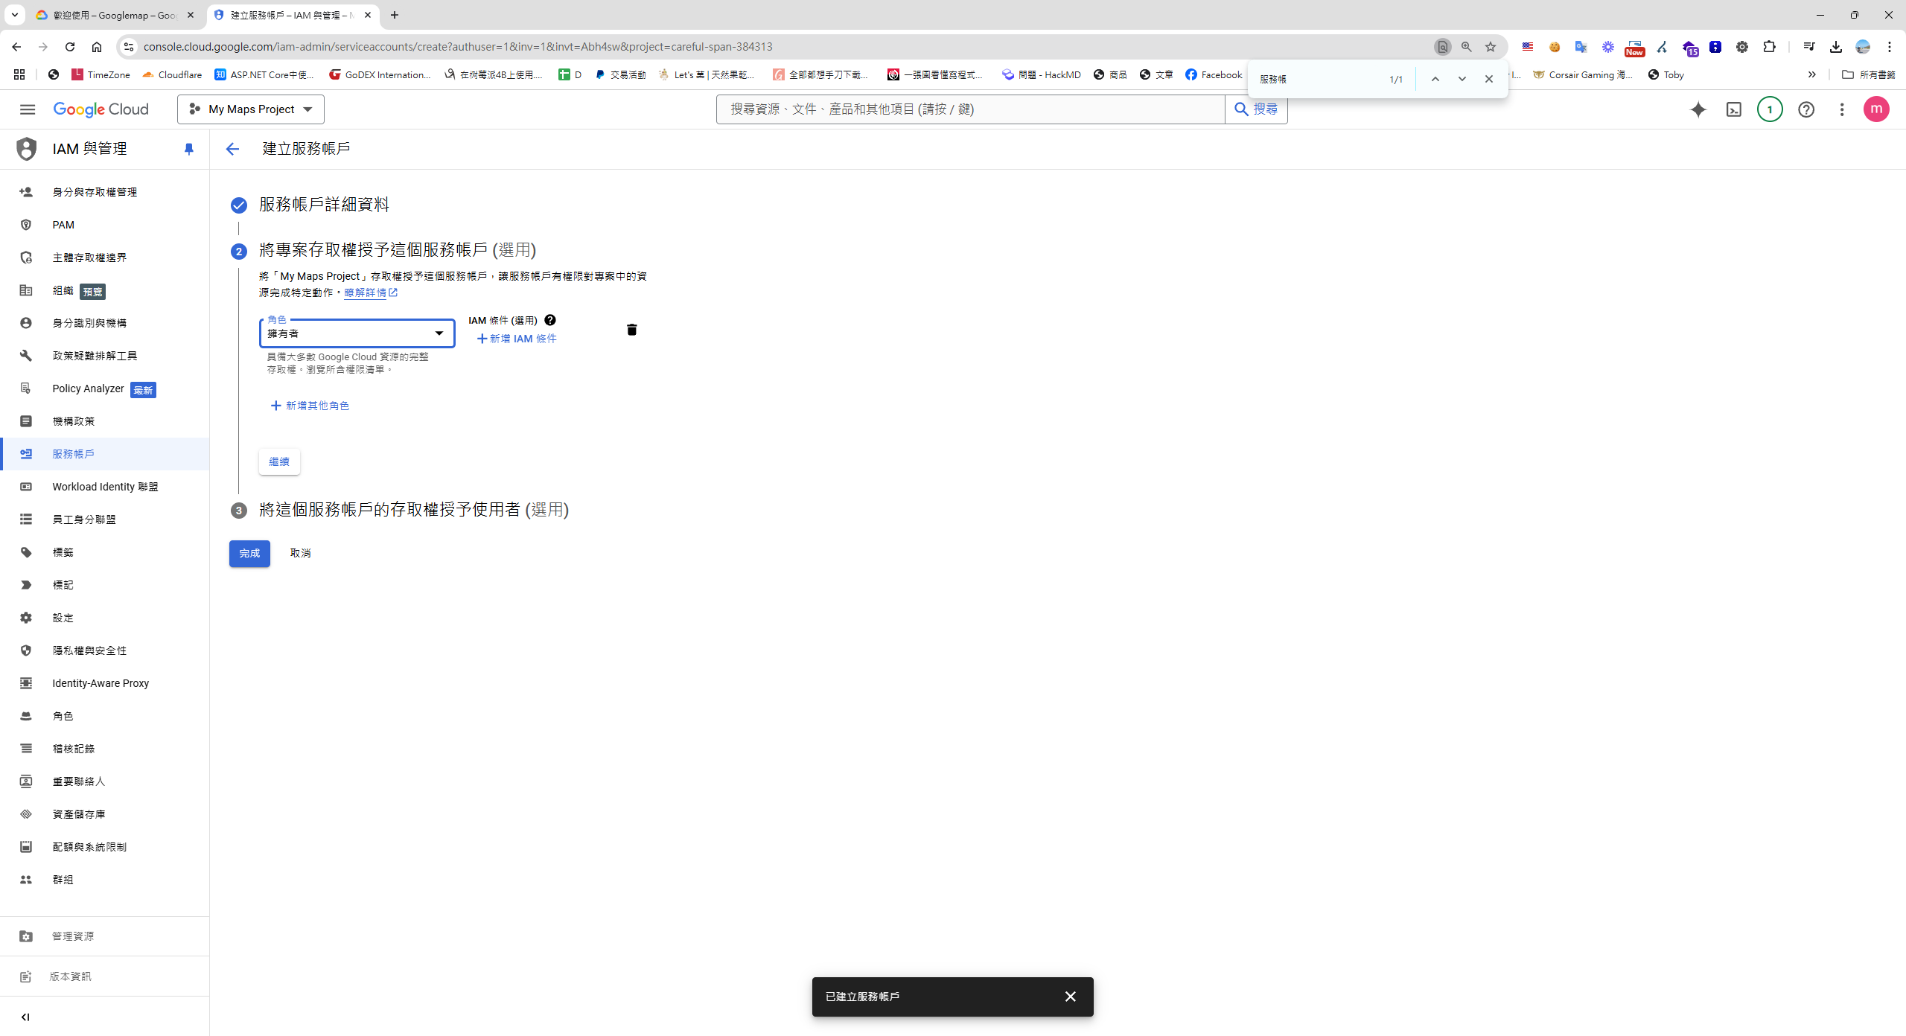This screenshot has width=1906, height=1036.
Task: Collapse the left sidebar navigation panel
Action: click(x=25, y=1017)
